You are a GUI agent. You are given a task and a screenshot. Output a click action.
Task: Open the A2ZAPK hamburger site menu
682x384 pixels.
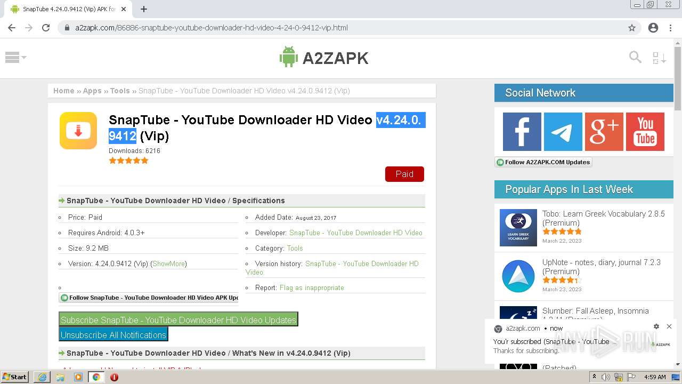[x=15, y=58]
